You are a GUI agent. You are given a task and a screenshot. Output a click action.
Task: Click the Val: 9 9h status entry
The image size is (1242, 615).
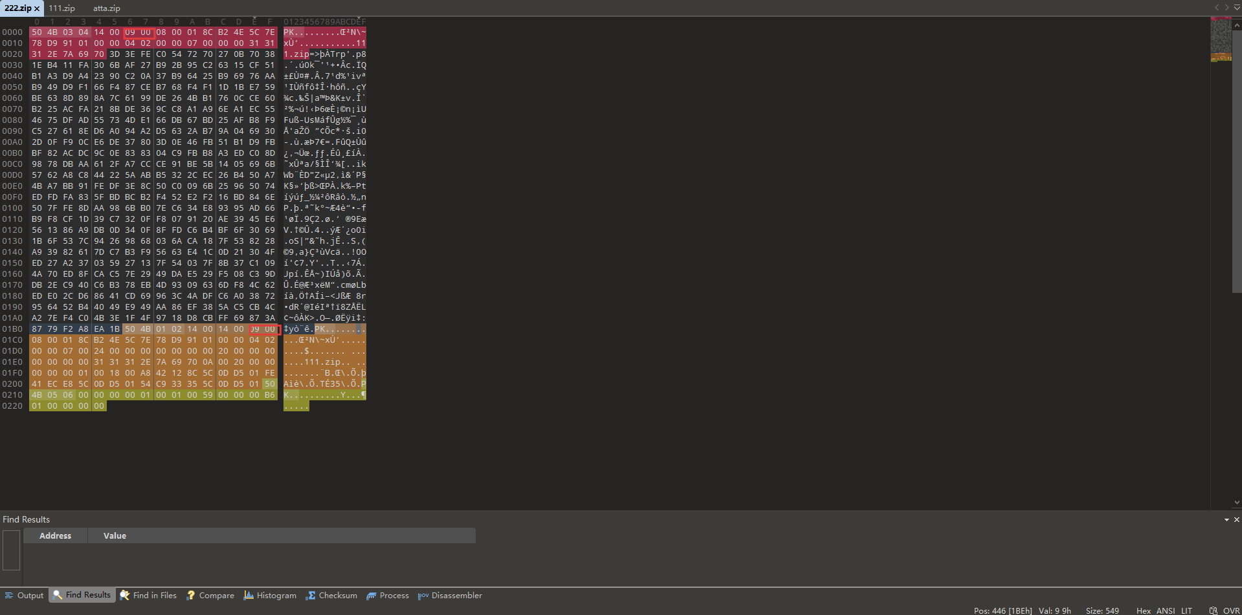click(1055, 610)
